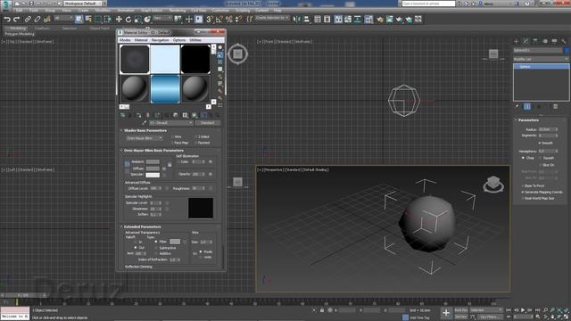
Task: Toggle the Smooth checkbox in sphere Parameters
Action: tap(540, 143)
